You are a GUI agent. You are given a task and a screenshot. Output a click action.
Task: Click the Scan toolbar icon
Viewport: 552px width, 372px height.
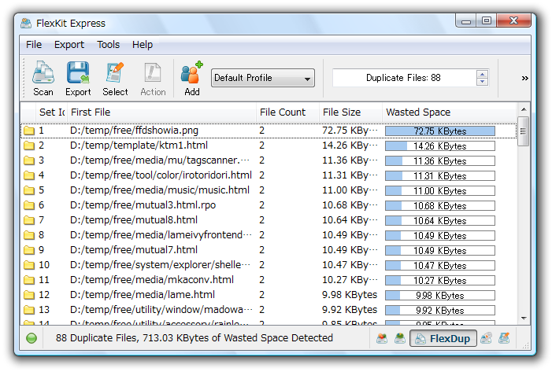tap(43, 72)
